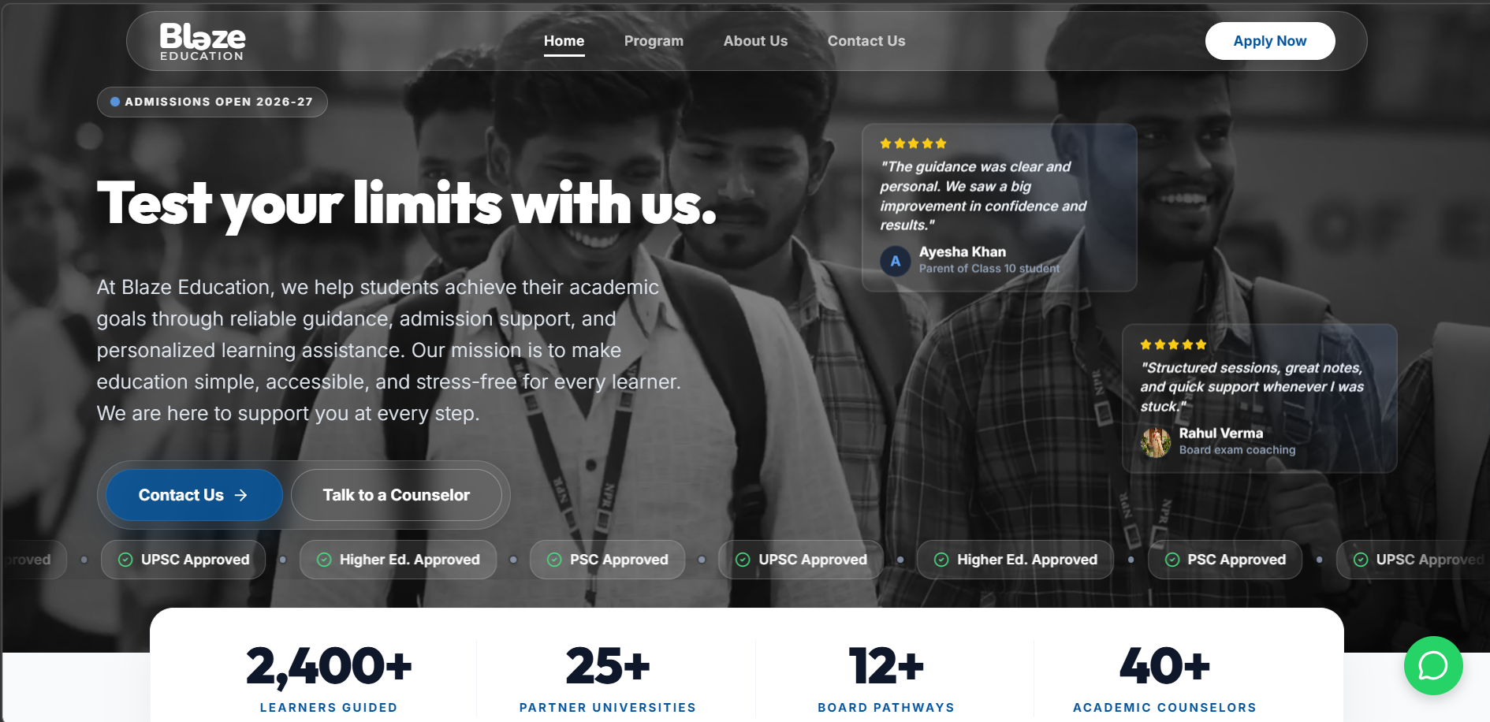Click five-star rating on Rahul Verma's review

1172,344
